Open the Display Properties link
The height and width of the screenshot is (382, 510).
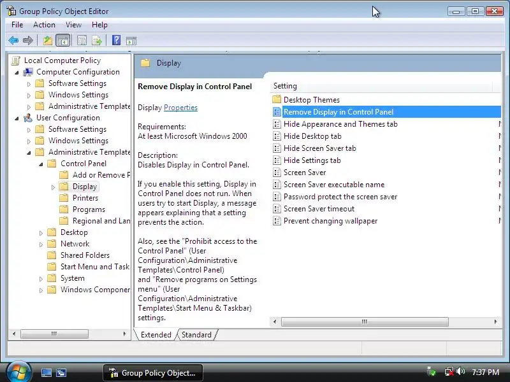point(180,108)
